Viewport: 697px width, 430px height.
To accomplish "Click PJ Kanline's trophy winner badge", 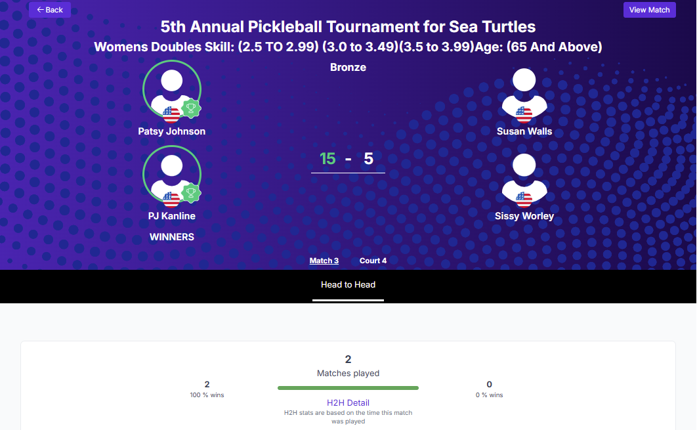I will click(191, 193).
